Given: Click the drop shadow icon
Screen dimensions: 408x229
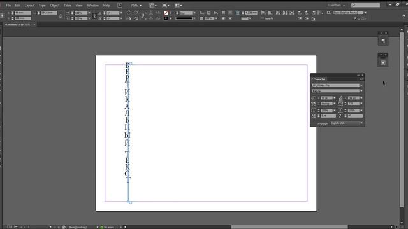Looking at the screenshot, I should (x=208, y=13).
